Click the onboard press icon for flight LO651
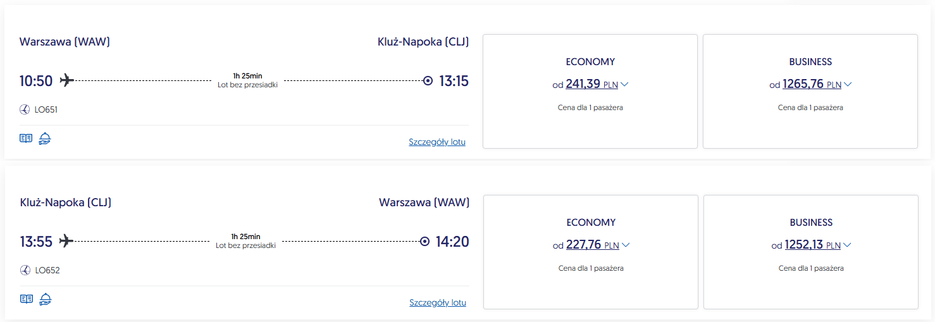The height and width of the screenshot is (322, 935). (x=26, y=139)
